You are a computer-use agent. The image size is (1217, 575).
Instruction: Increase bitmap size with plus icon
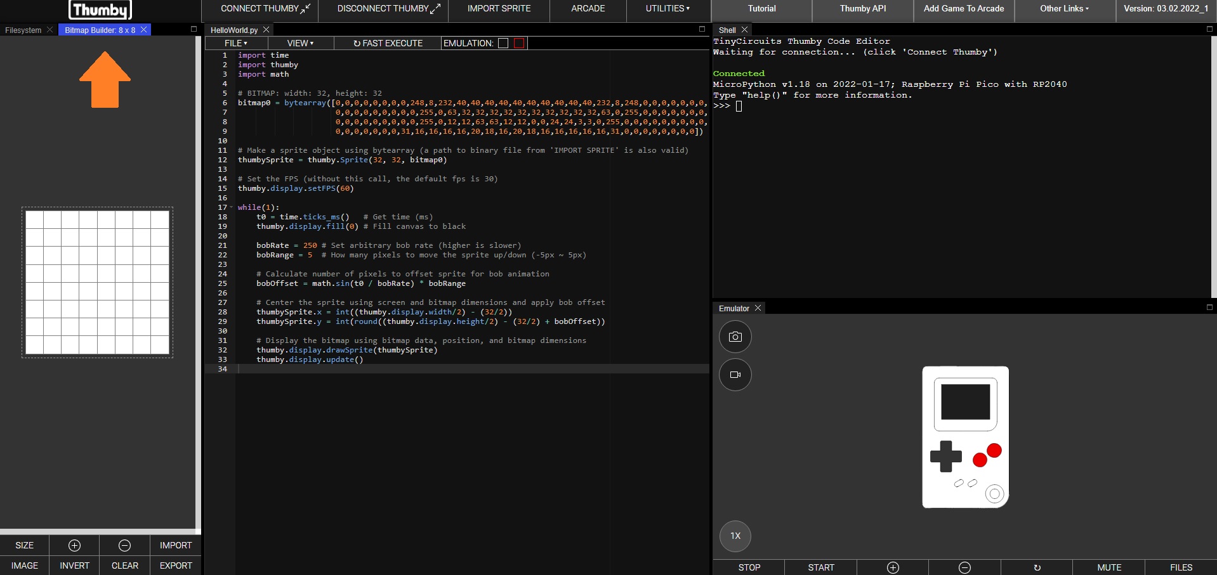click(74, 545)
